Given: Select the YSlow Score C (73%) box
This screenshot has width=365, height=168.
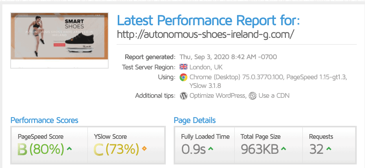Looking at the screenshot, I should tap(126, 145).
